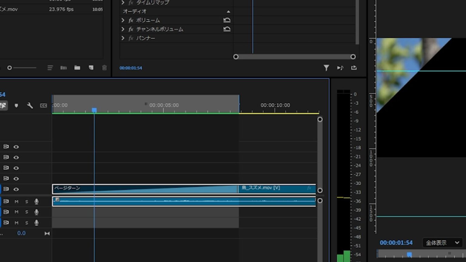
Task: Expand the パンナー effect properties
Action: pyautogui.click(x=123, y=38)
